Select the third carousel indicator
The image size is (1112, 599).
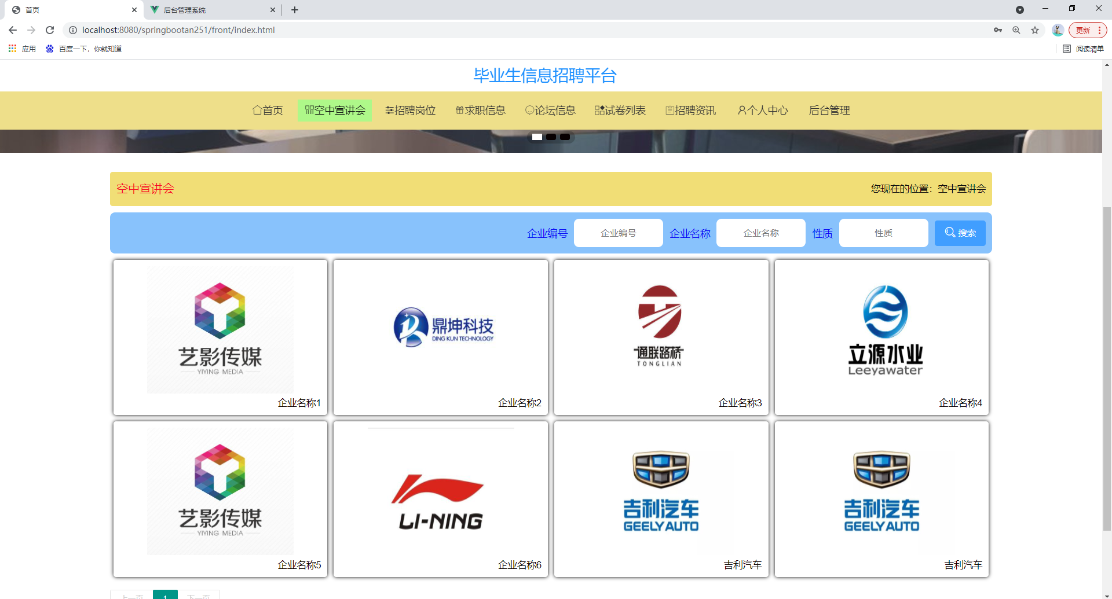[x=565, y=137]
